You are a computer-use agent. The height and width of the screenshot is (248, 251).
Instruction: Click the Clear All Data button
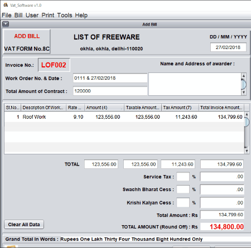pyautogui.click(x=24, y=225)
